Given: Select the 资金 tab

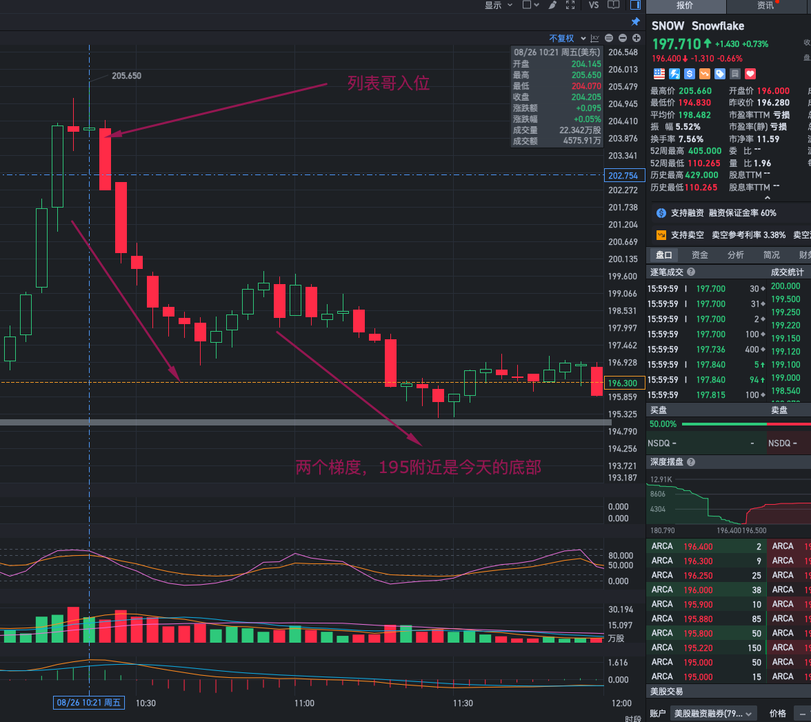Looking at the screenshot, I should 700,255.
